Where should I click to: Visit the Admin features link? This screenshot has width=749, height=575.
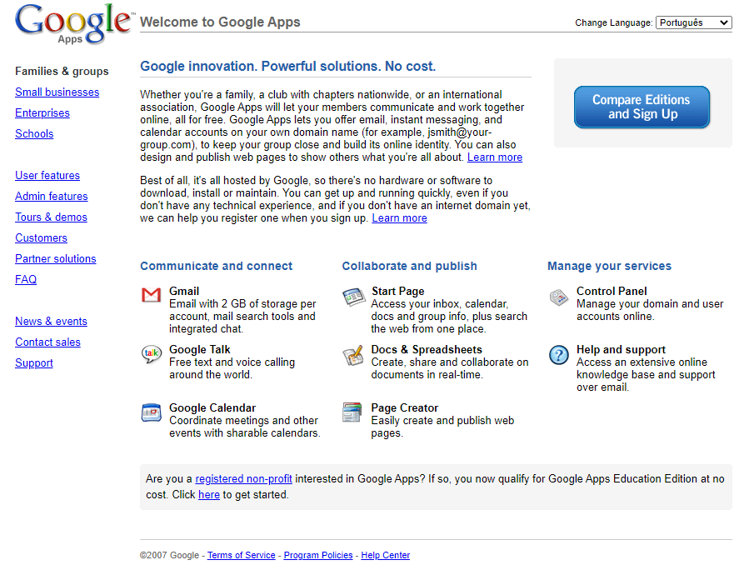tap(51, 197)
